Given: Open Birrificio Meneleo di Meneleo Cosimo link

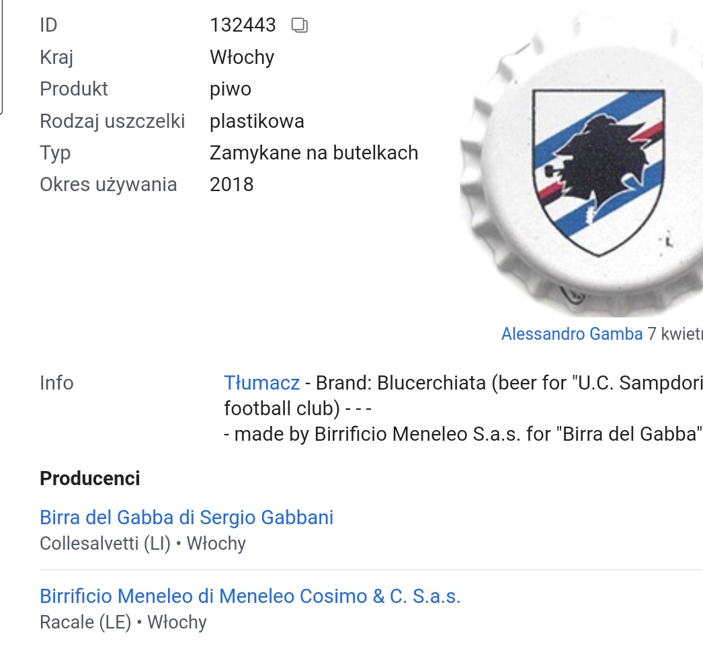Looking at the screenshot, I should 250,596.
